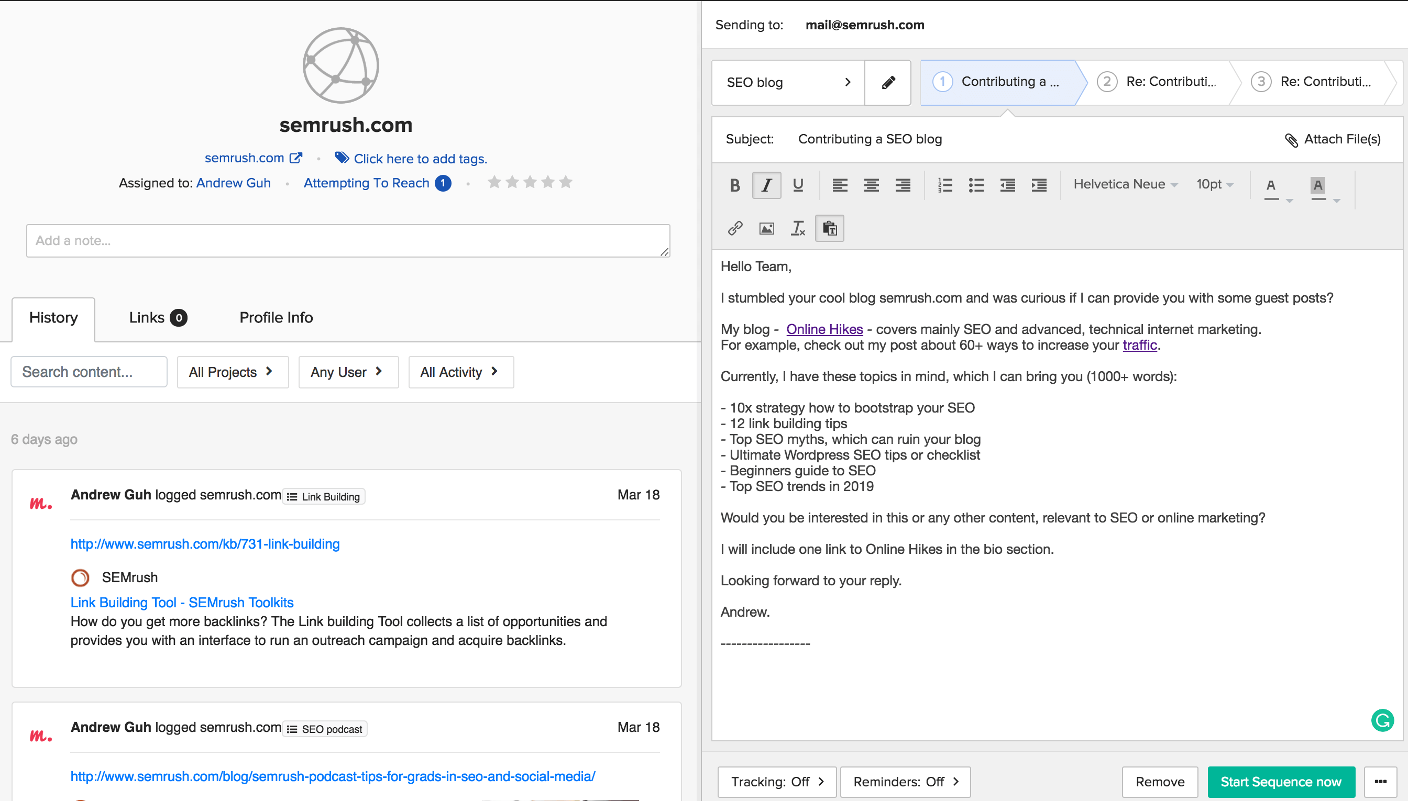Open the Links tab
1408x801 pixels.
point(158,317)
